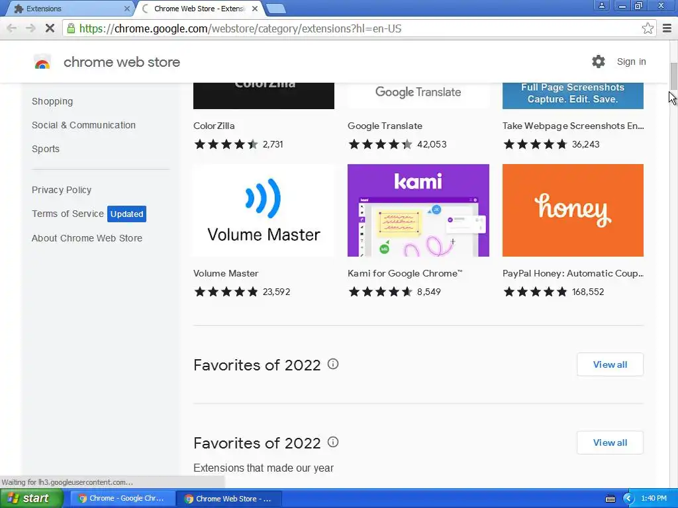This screenshot has width=678, height=508.
Task: Click the browser forward arrow
Action: coord(30,28)
